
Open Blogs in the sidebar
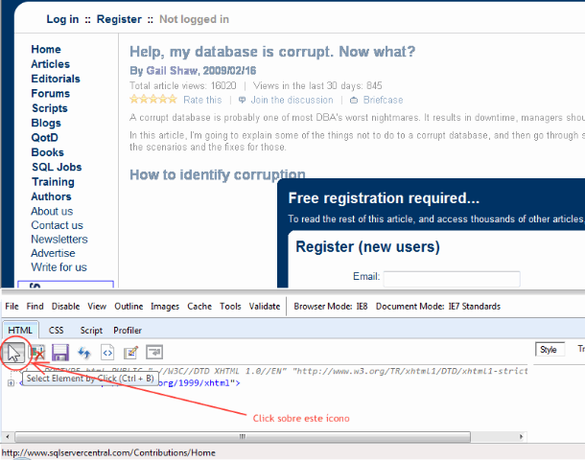click(x=46, y=123)
